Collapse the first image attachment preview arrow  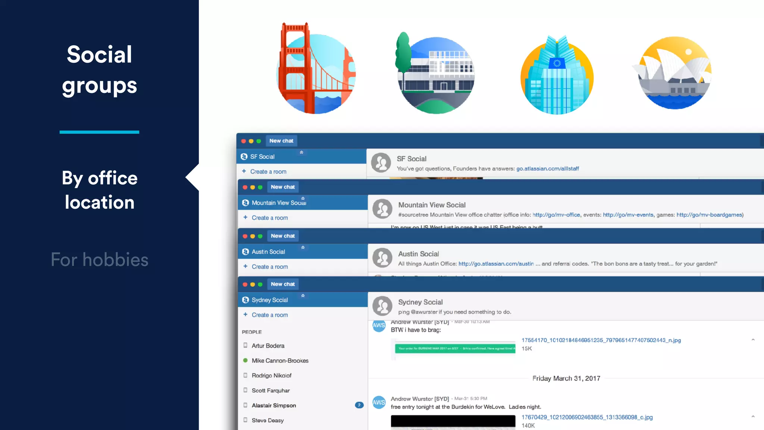pyautogui.click(x=753, y=340)
